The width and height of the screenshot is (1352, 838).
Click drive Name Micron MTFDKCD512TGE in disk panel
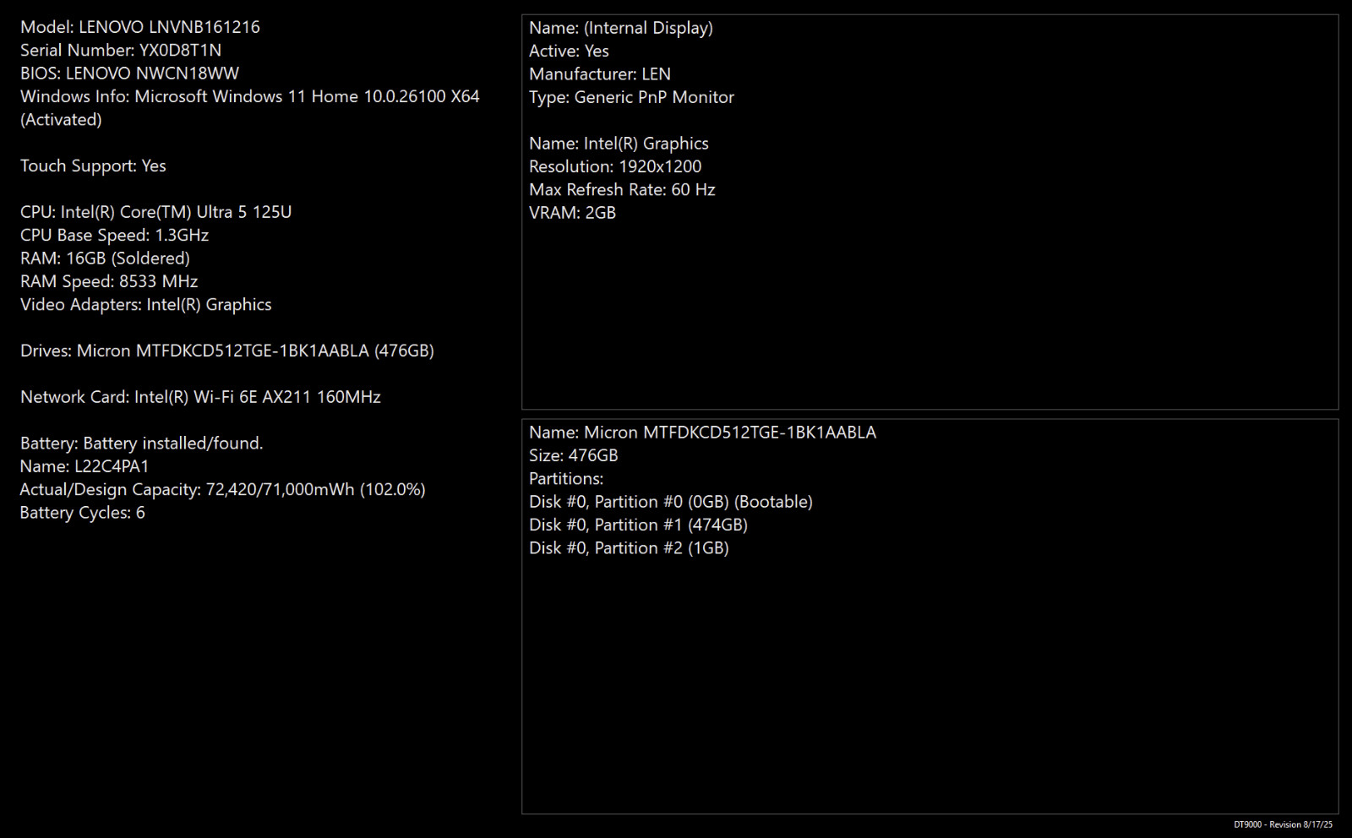pyautogui.click(x=702, y=433)
